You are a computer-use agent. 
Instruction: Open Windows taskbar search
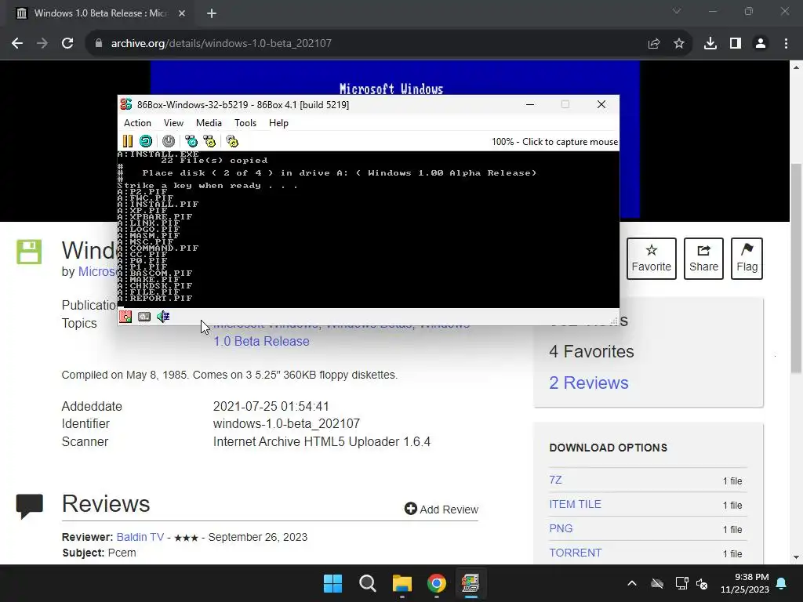pyautogui.click(x=367, y=583)
